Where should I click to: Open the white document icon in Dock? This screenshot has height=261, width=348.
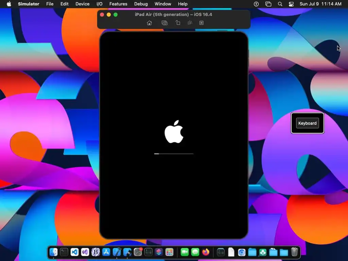(x=231, y=252)
